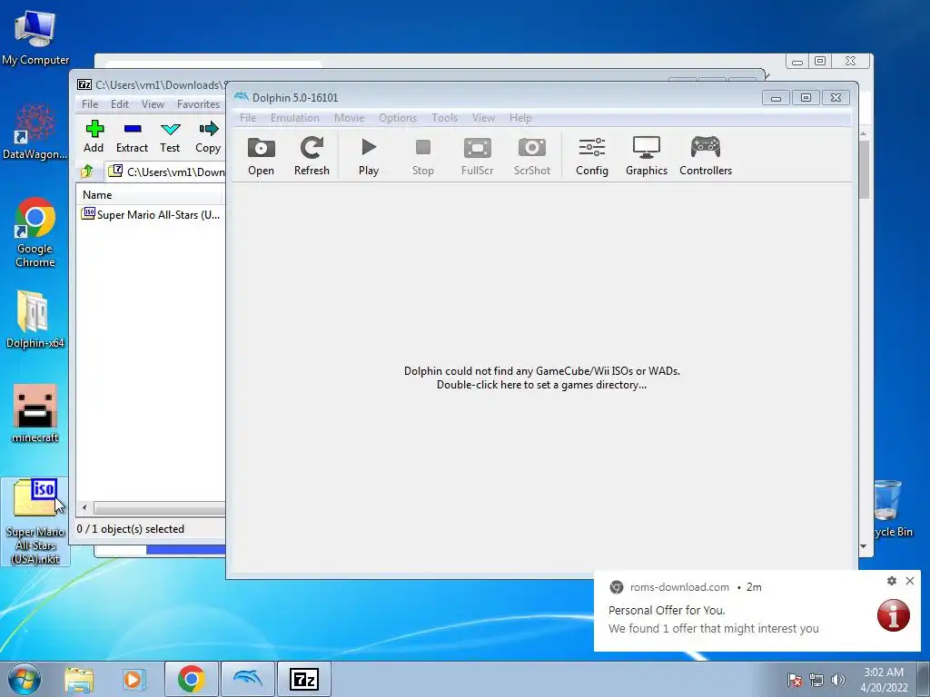Image resolution: width=930 pixels, height=697 pixels.
Task: Click the taskbar clock showing 3:02 AM
Action: [884, 679]
